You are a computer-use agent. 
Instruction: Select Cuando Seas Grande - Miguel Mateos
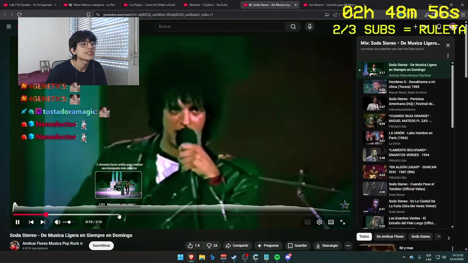(404, 121)
